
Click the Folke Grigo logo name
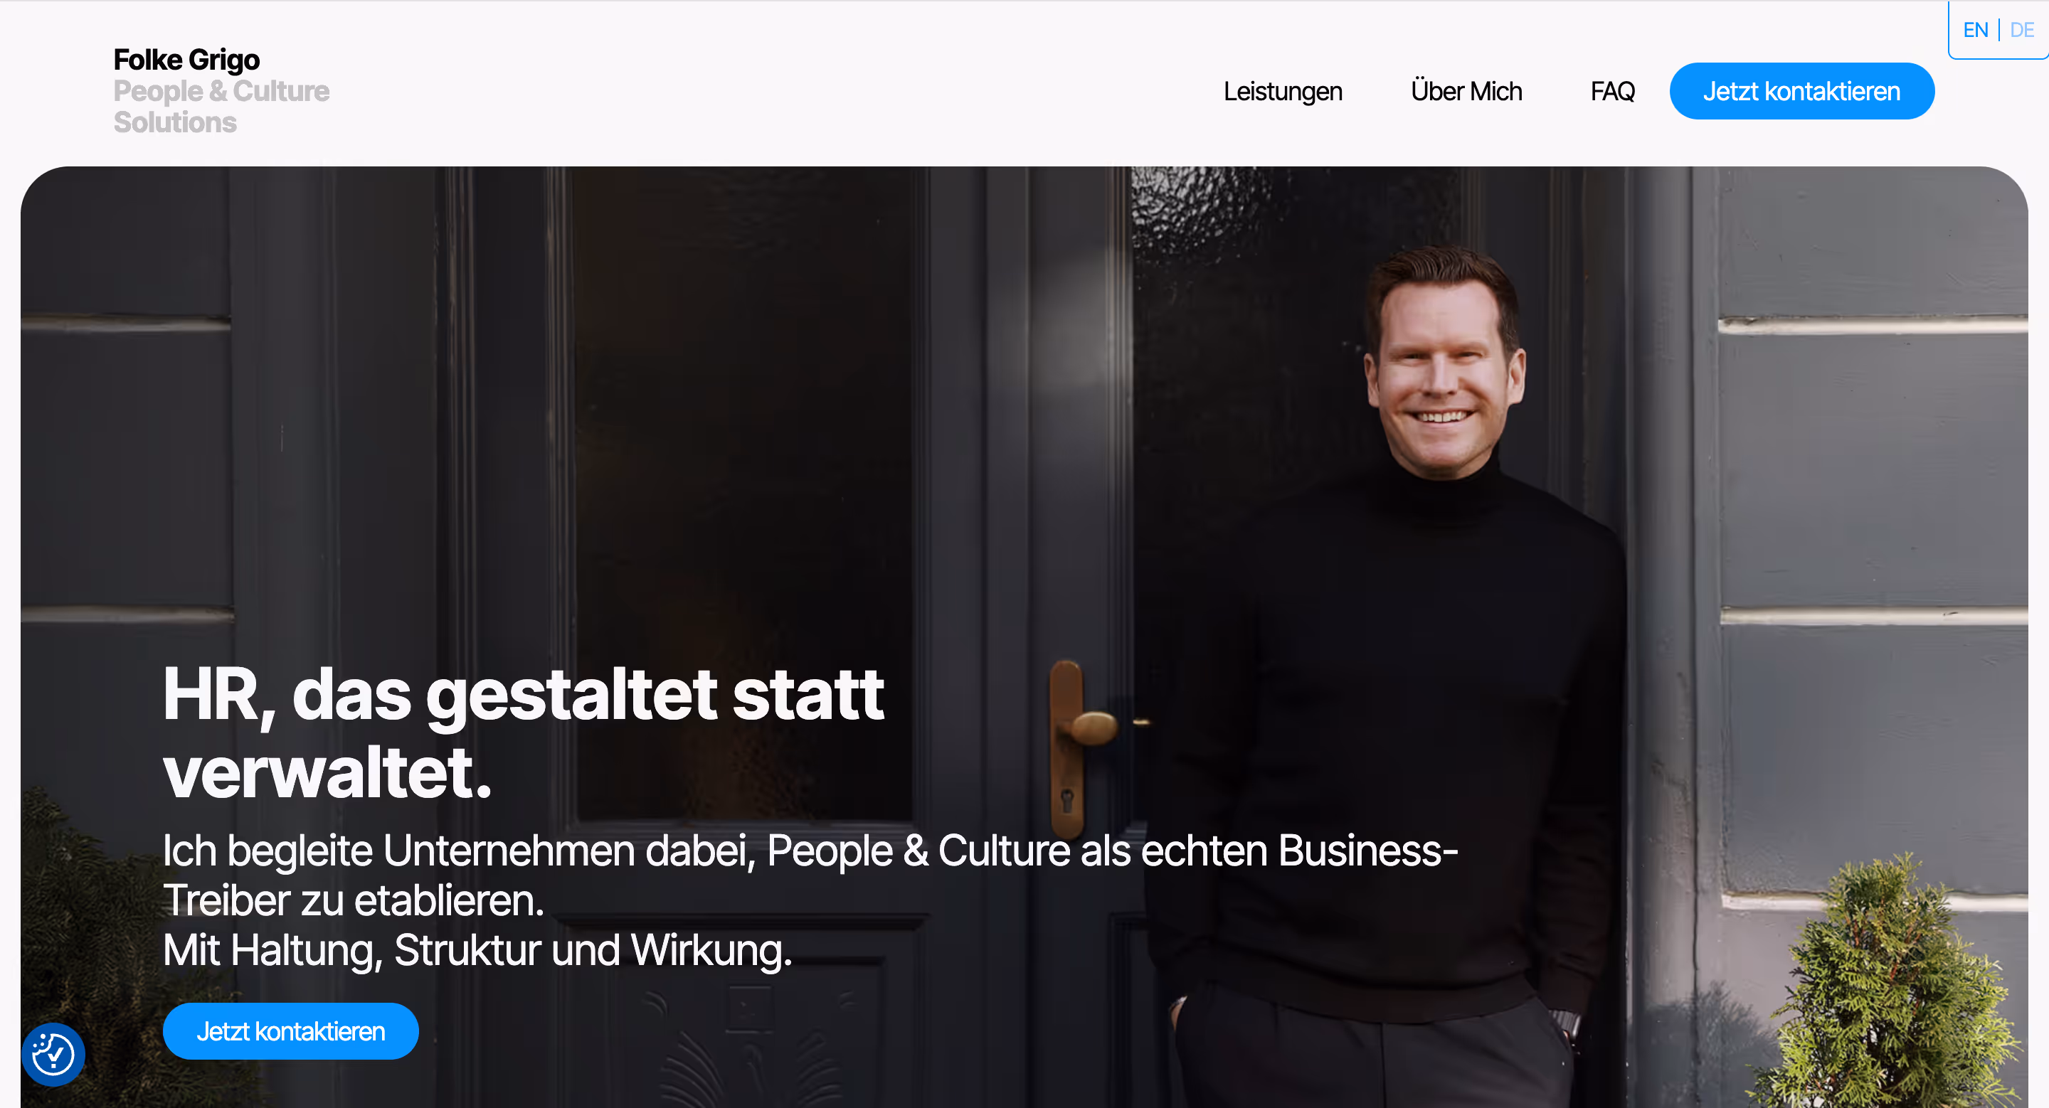(186, 60)
